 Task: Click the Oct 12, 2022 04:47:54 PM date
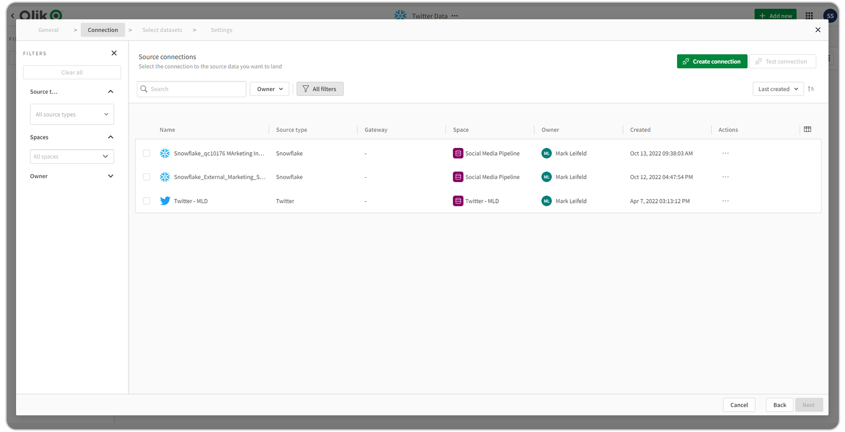click(661, 177)
